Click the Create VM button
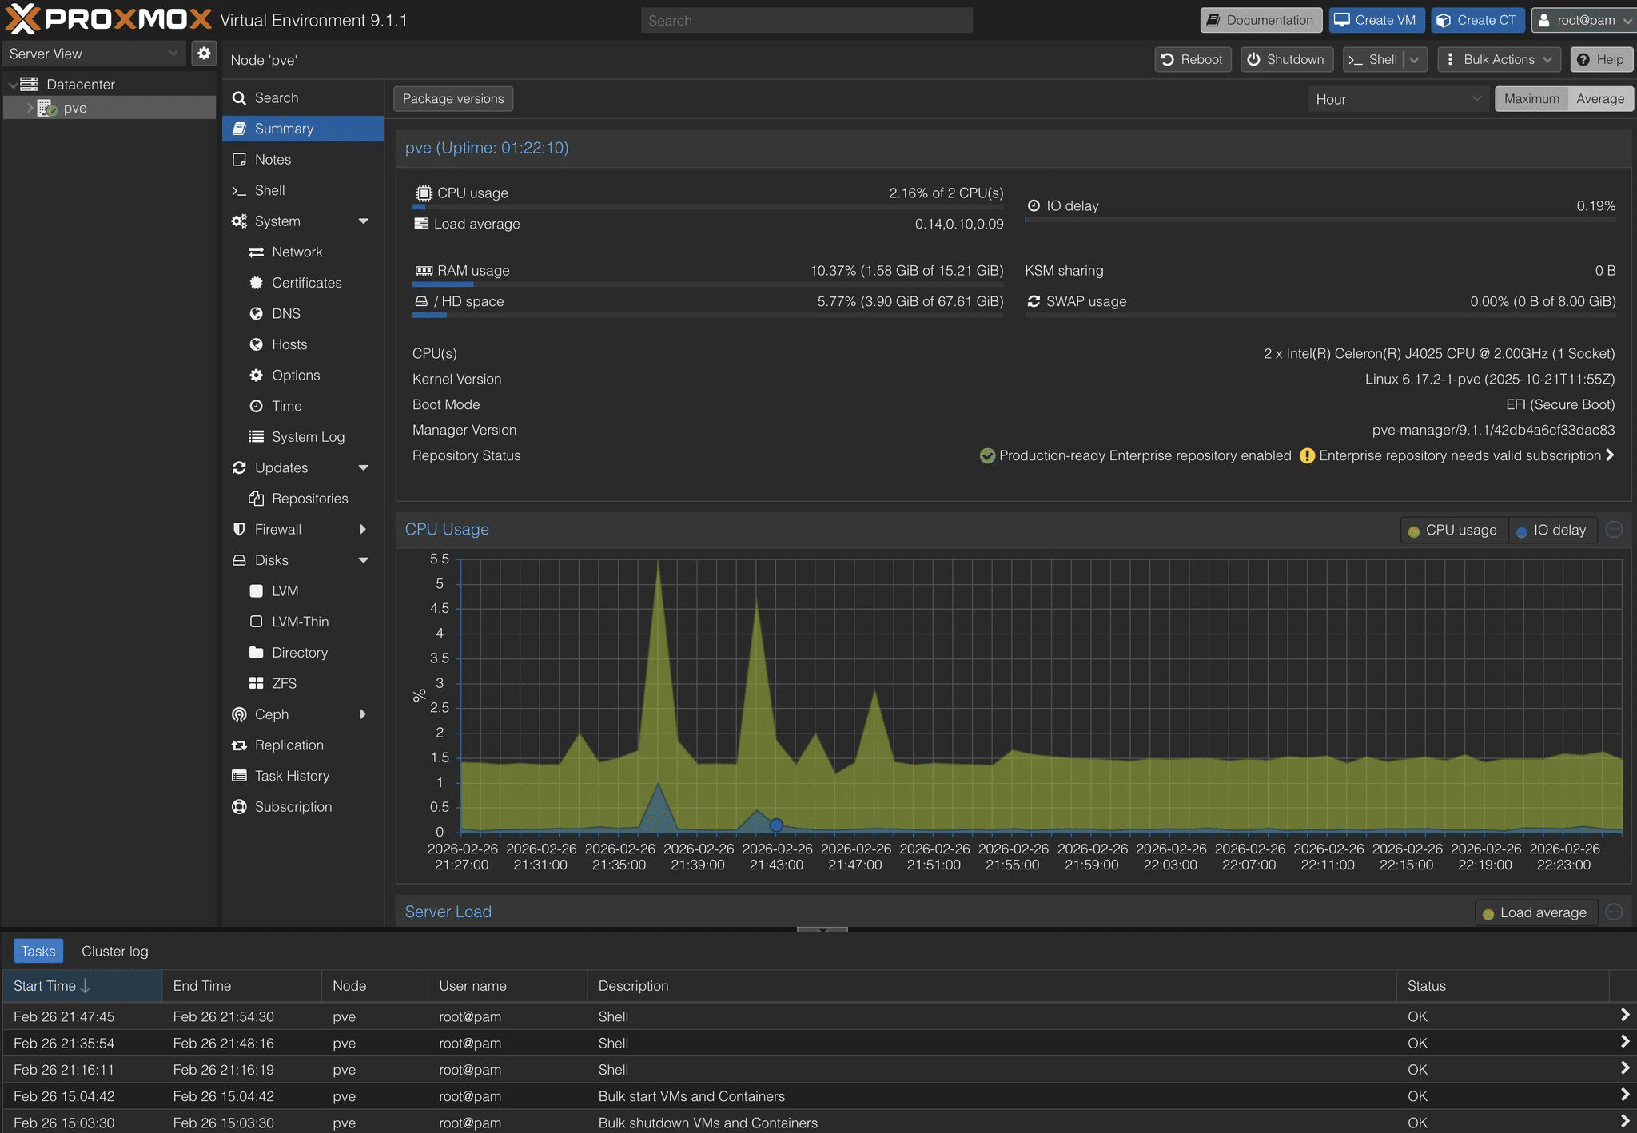 tap(1376, 20)
